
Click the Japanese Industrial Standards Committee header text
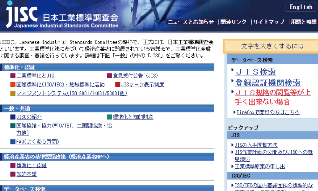66,25
